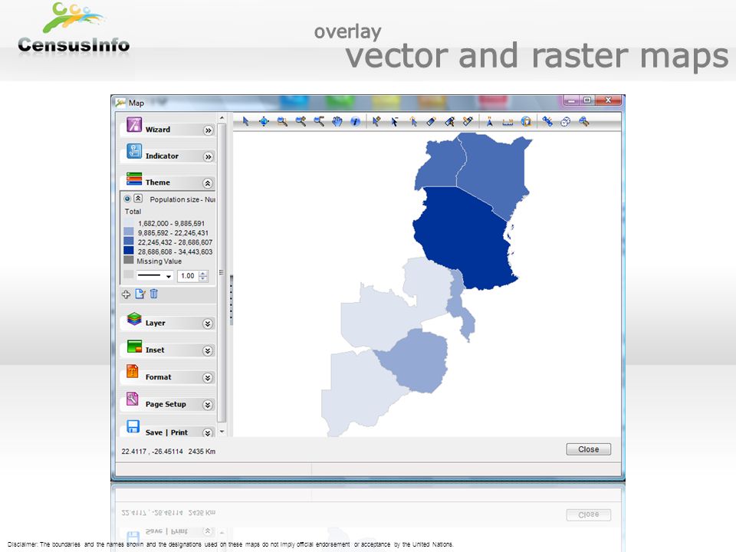The width and height of the screenshot is (736, 552).
Task: Click the Layer stack icon
Action: 134,319
